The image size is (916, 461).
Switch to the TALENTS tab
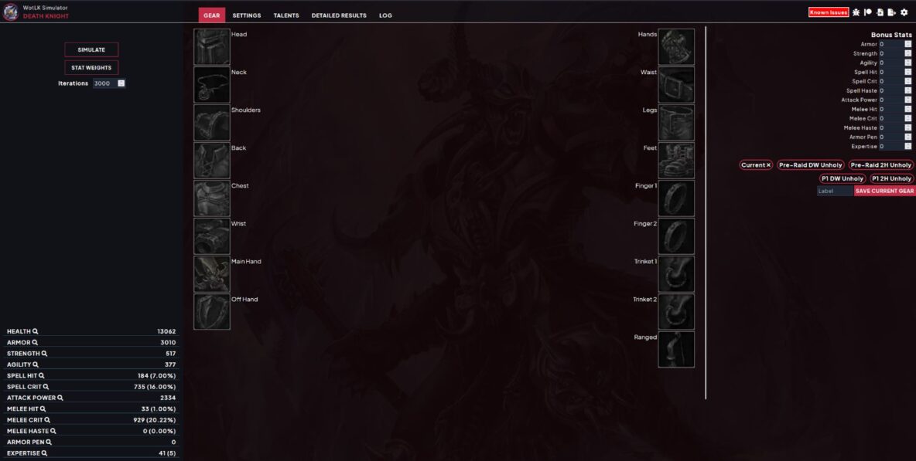[286, 15]
